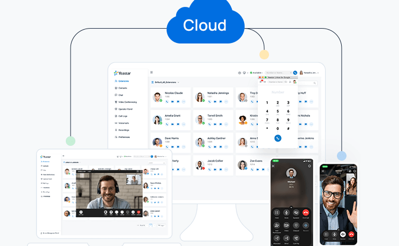Click blue call button in monitor top bar
The height and width of the screenshot is (246, 399).
295,73
